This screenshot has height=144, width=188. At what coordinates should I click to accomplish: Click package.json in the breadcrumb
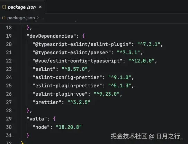tap(21, 18)
